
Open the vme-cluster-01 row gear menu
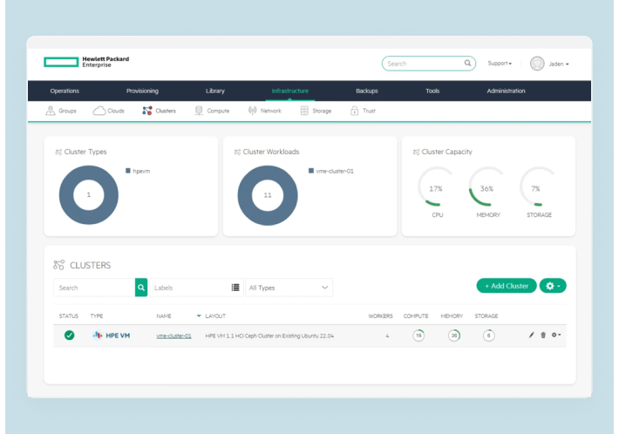pos(556,335)
